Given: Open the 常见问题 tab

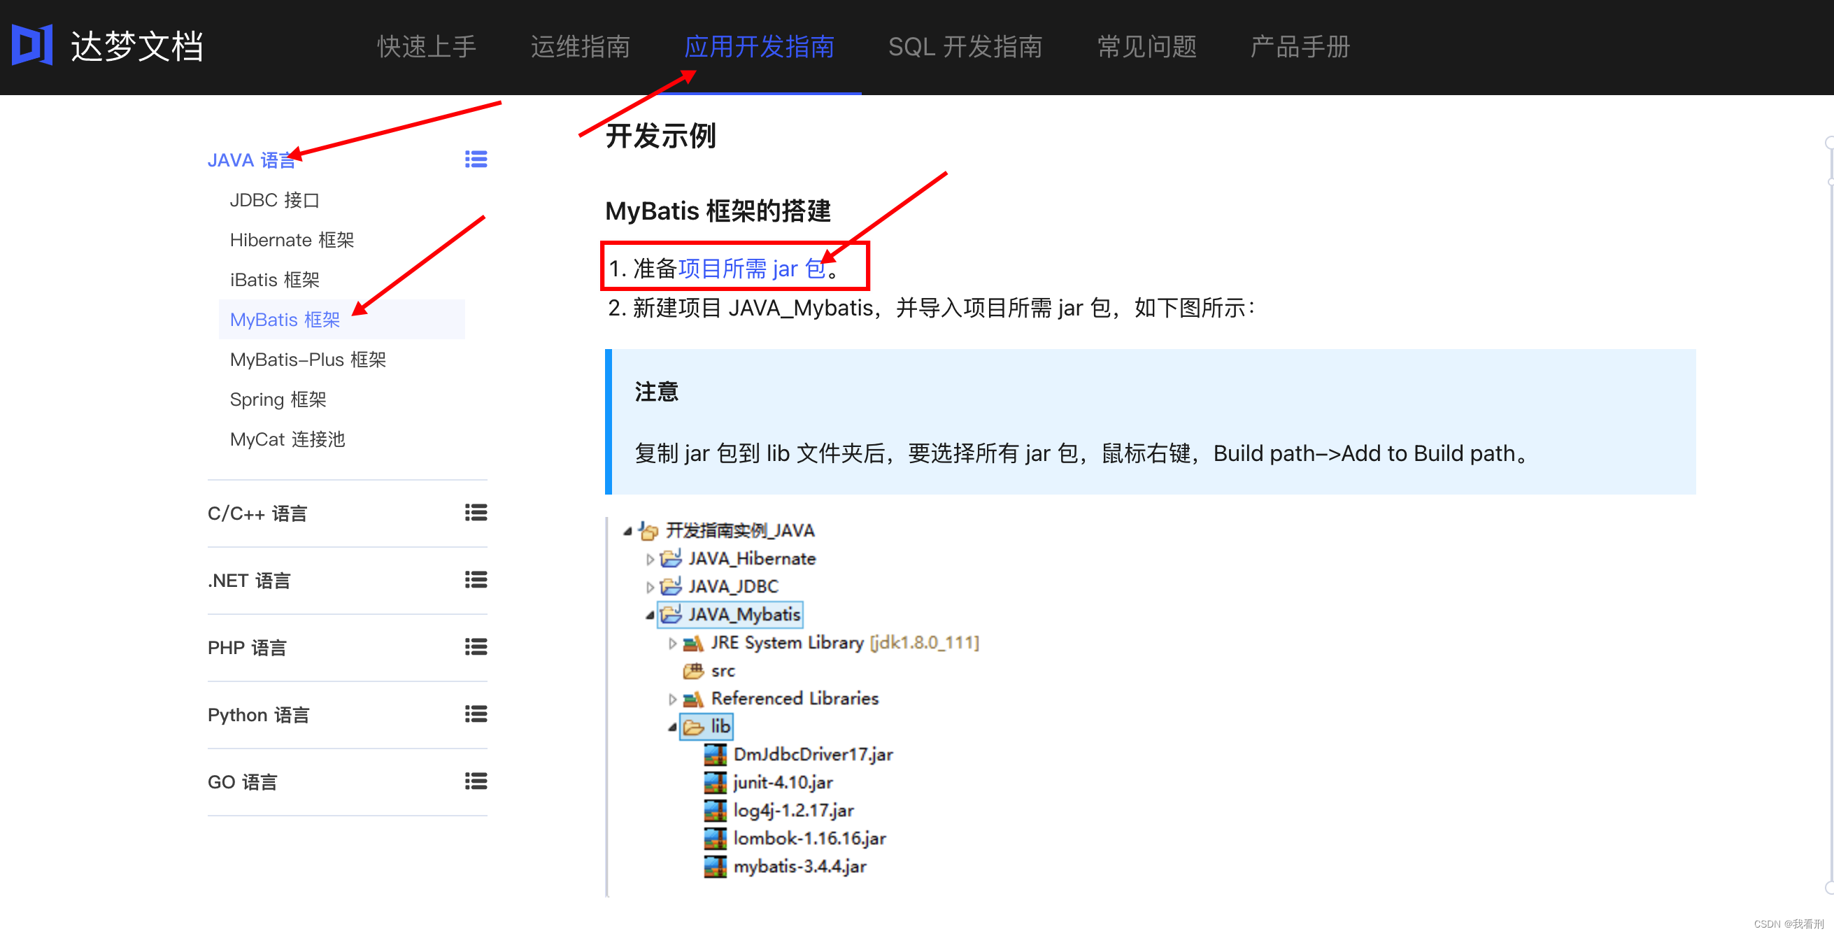Looking at the screenshot, I should click(x=1147, y=47).
